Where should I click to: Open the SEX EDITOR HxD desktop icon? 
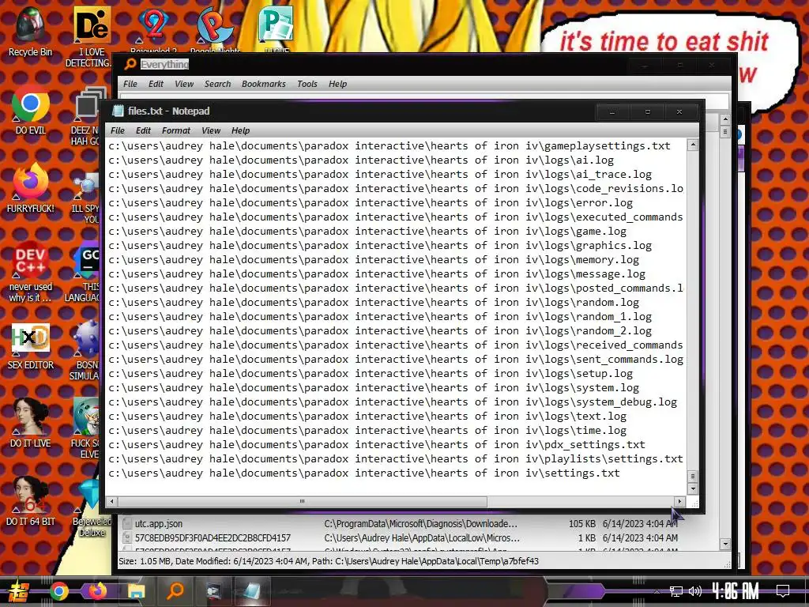point(30,346)
